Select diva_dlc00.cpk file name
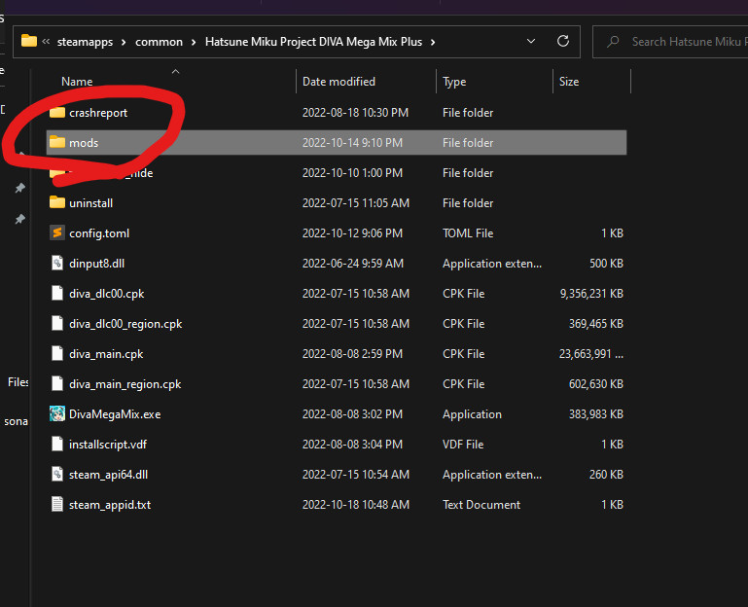Screen dimensions: 748x607 click(x=106, y=294)
